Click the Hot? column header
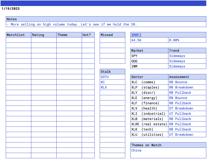Screen dimensions: 207x159 pos(88,35)
